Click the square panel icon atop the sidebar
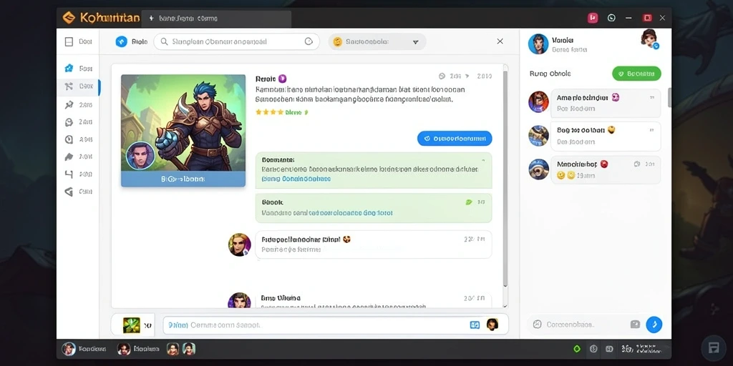 point(69,41)
